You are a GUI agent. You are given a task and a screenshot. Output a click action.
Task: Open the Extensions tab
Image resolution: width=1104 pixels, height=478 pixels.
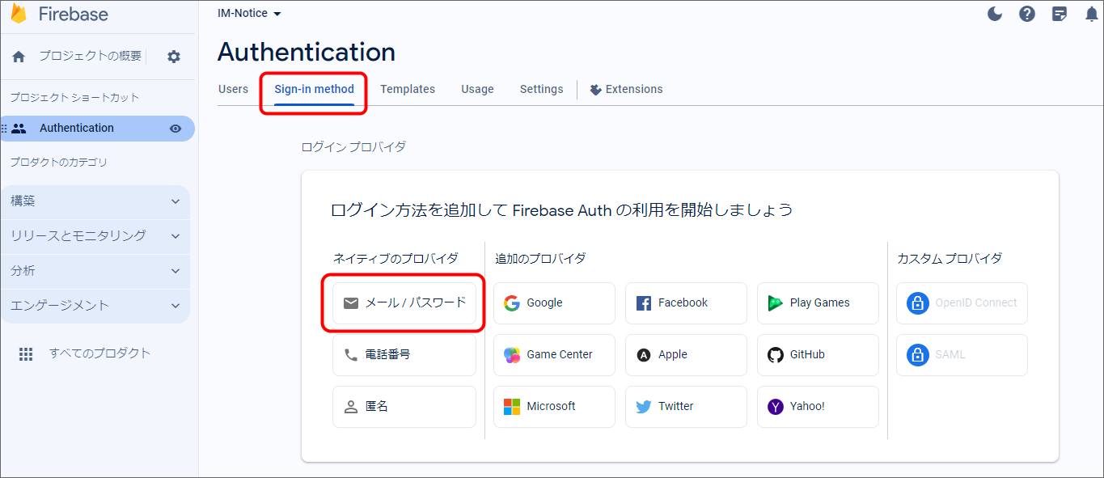626,90
